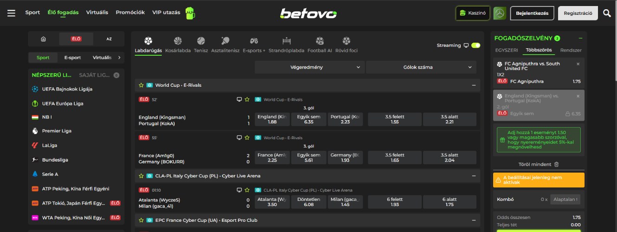Star the EPC France Cyber Cup league header
617x232 pixels.
[141, 220]
